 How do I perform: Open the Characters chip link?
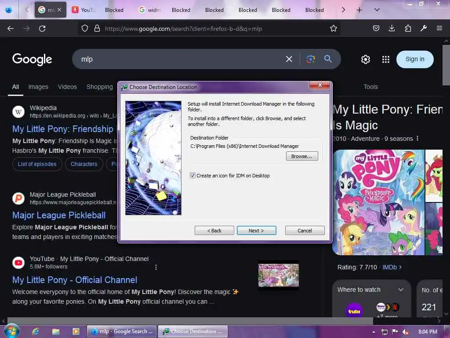tap(84, 164)
